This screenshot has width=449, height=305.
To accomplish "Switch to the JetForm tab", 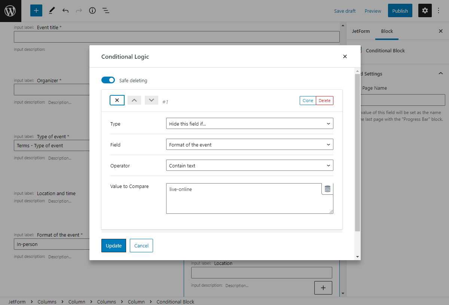I will [x=360, y=31].
